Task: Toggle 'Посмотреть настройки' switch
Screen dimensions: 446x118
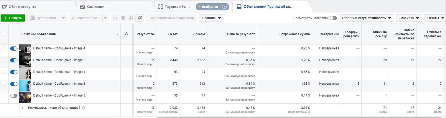Action: coord(333,18)
